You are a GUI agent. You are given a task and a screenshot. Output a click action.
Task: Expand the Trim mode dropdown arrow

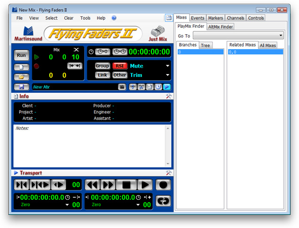(167, 75)
